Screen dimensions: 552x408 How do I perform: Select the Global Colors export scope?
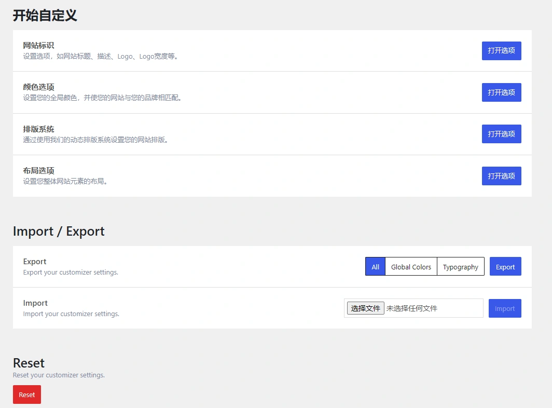(x=411, y=266)
